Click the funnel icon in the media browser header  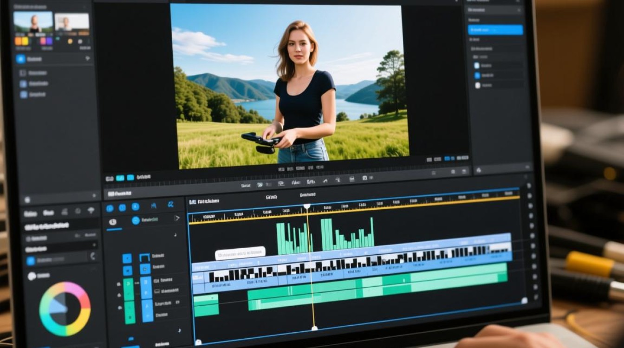[87, 58]
